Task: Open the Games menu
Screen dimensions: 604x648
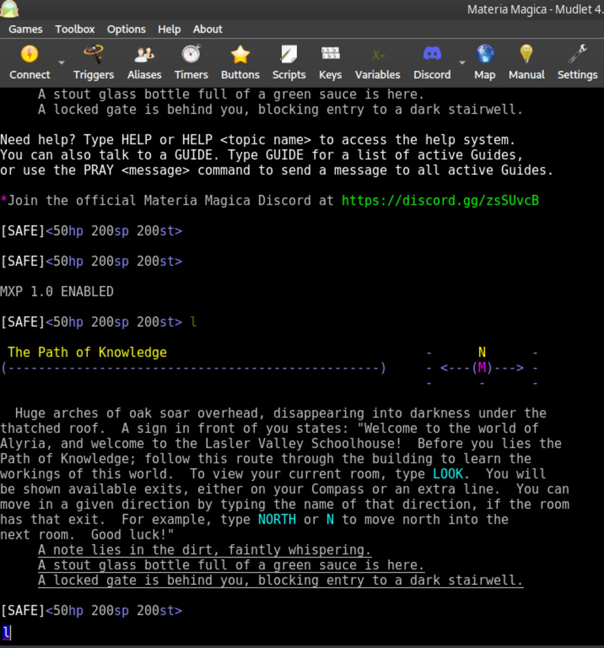Action: (25, 29)
